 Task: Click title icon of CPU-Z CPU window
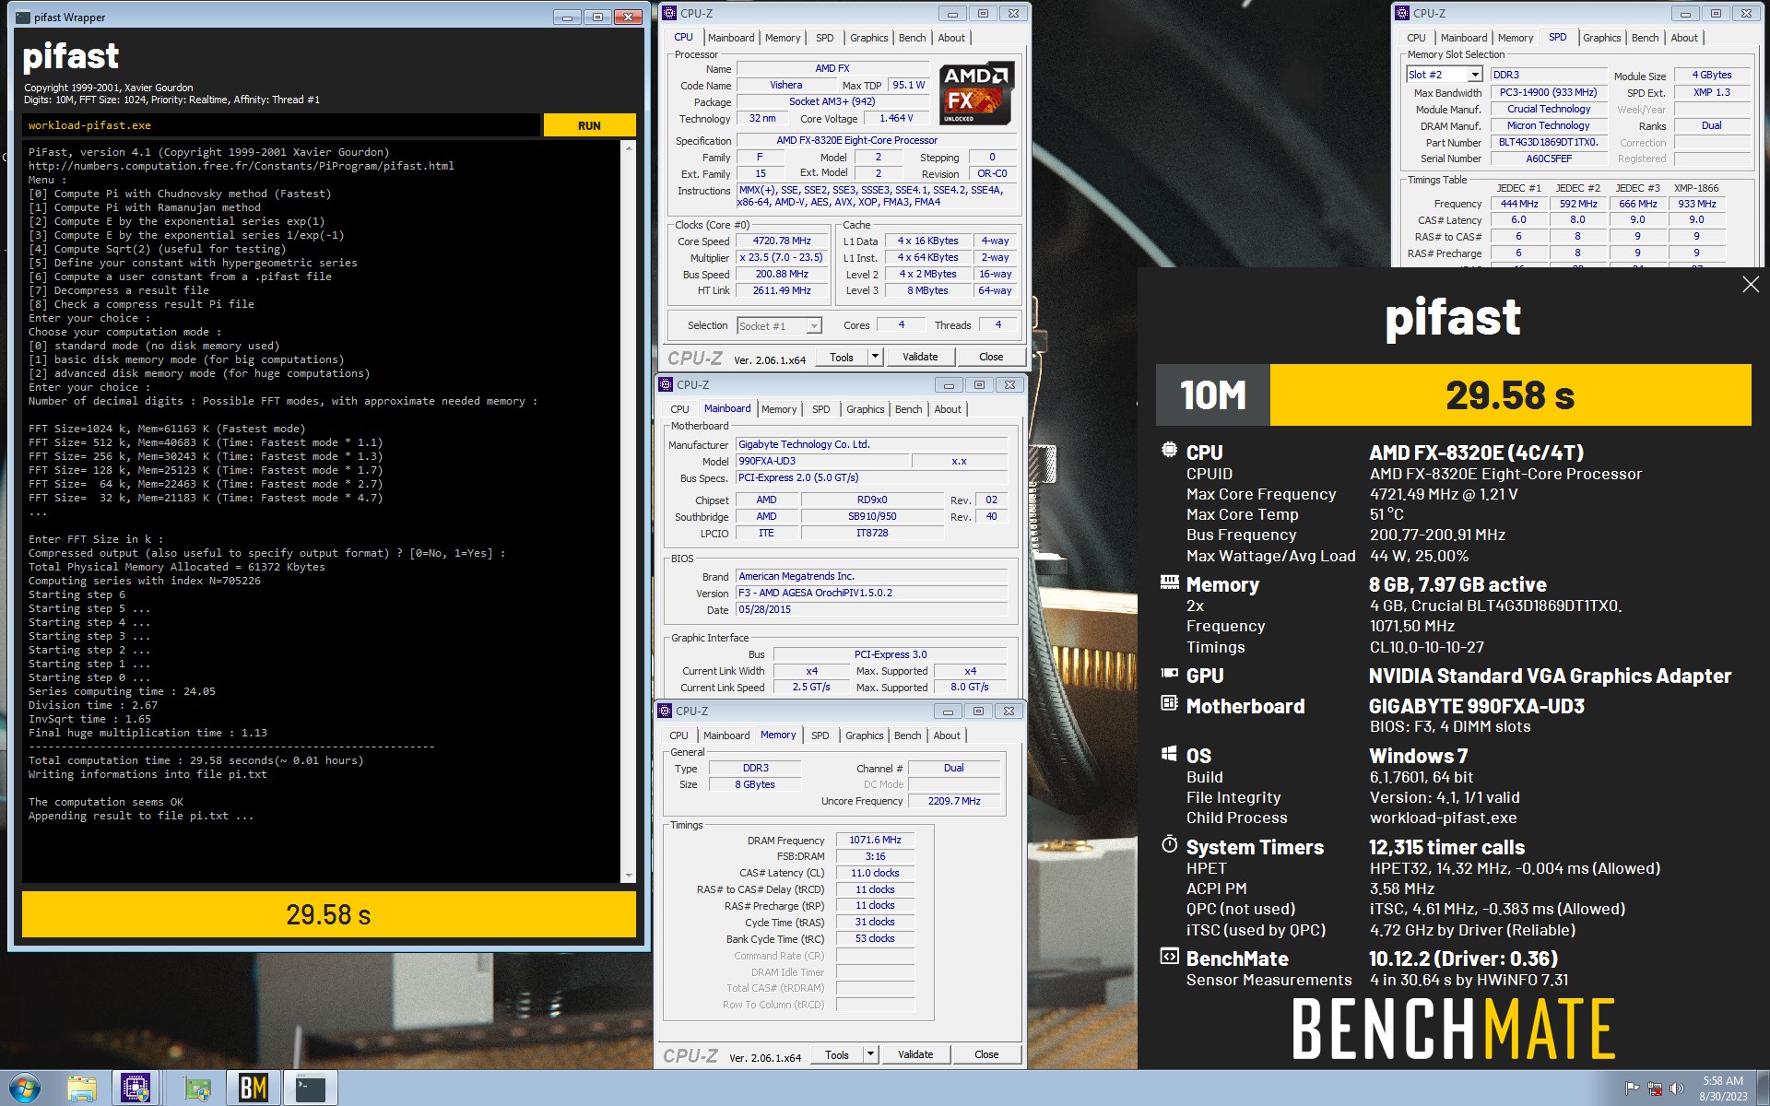click(670, 13)
